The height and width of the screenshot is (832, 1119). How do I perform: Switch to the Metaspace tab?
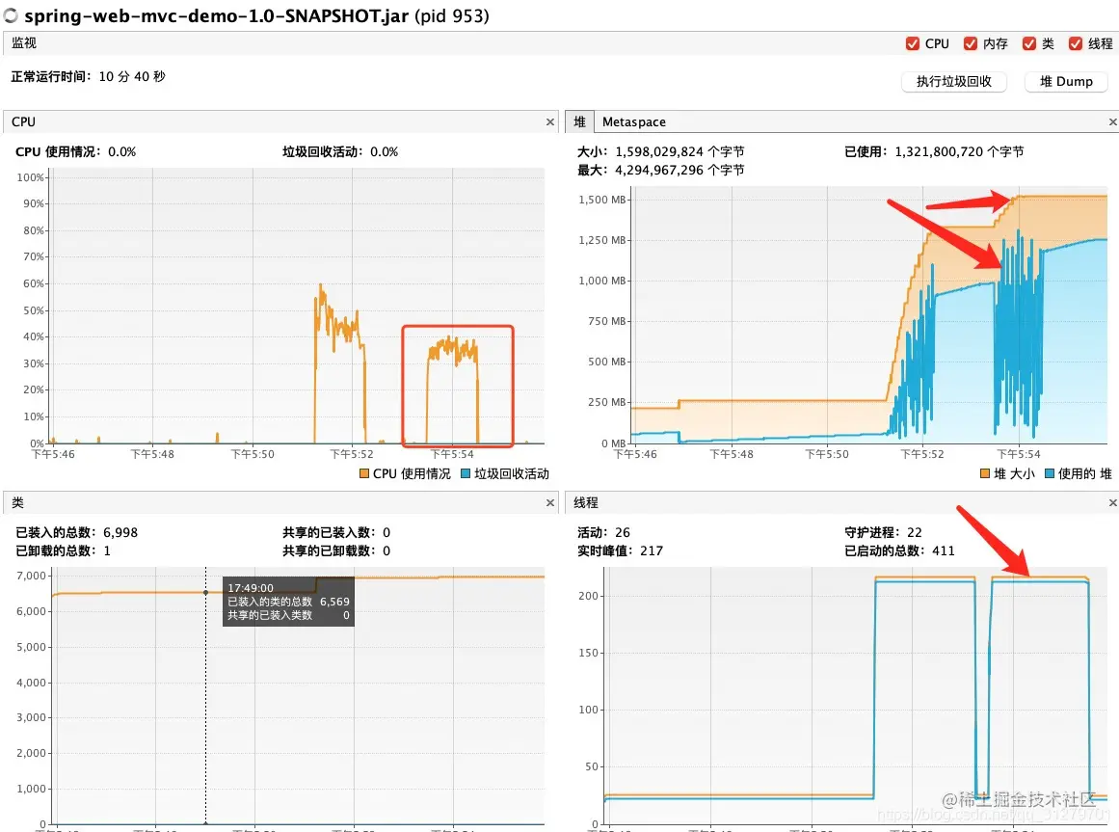click(x=634, y=122)
